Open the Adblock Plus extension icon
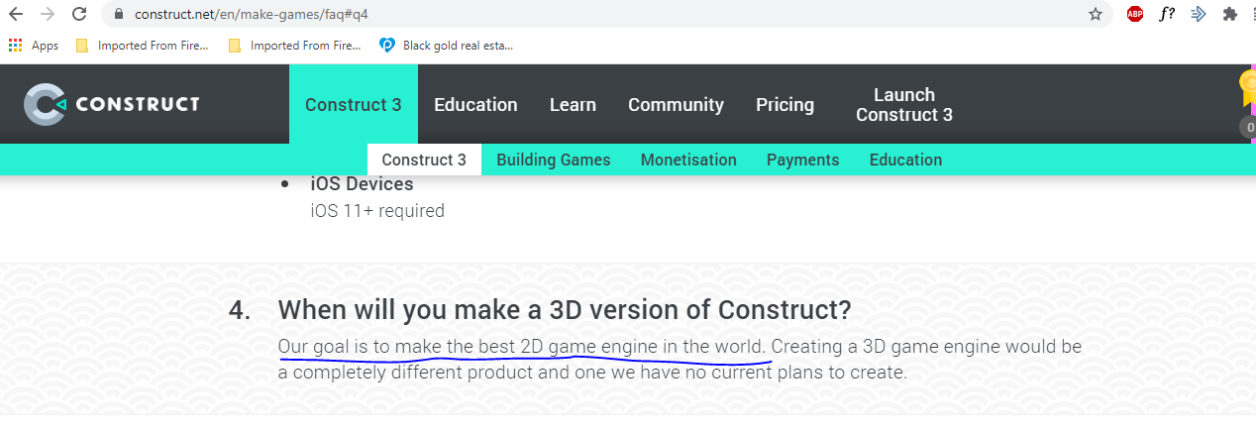Image resolution: width=1256 pixels, height=432 pixels. (1135, 14)
